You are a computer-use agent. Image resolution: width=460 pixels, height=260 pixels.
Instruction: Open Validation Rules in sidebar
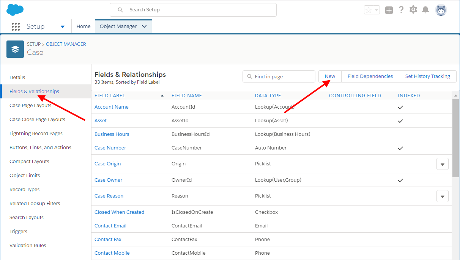28,245
